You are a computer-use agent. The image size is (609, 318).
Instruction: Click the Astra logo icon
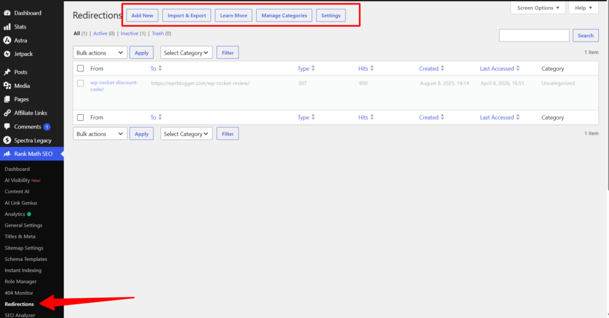coord(7,40)
